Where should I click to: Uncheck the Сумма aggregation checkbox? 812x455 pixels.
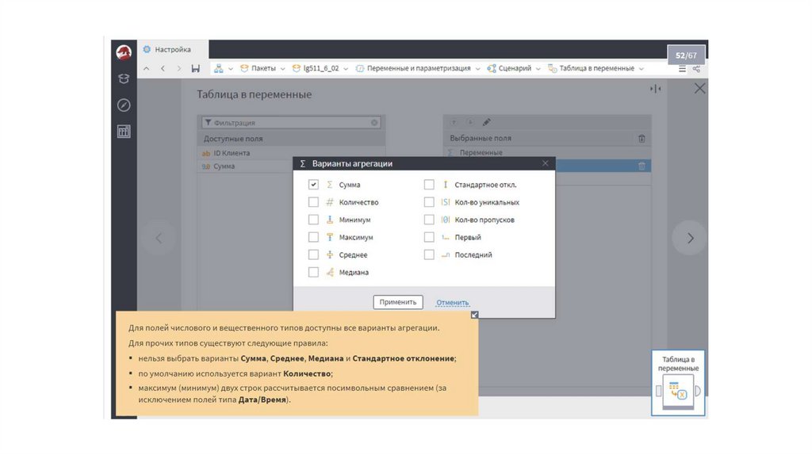point(313,185)
